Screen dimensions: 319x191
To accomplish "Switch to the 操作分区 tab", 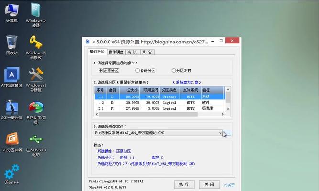I will 97,52.
